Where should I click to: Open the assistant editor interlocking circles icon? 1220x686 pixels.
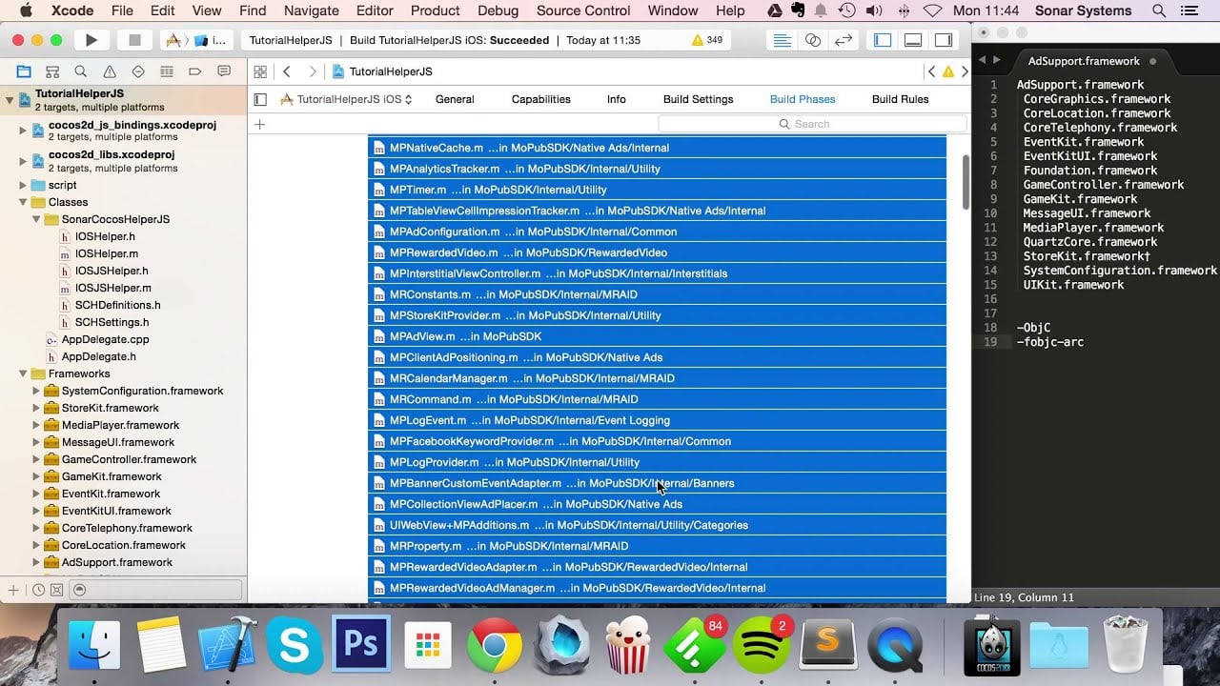click(813, 40)
